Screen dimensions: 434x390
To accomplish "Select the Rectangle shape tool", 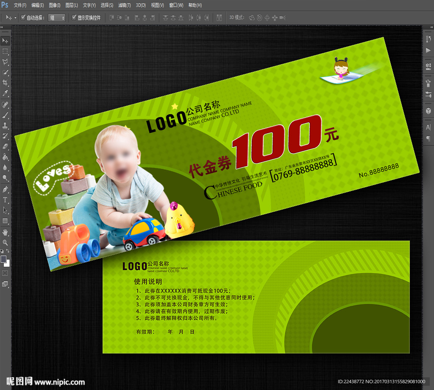I will tap(5, 221).
